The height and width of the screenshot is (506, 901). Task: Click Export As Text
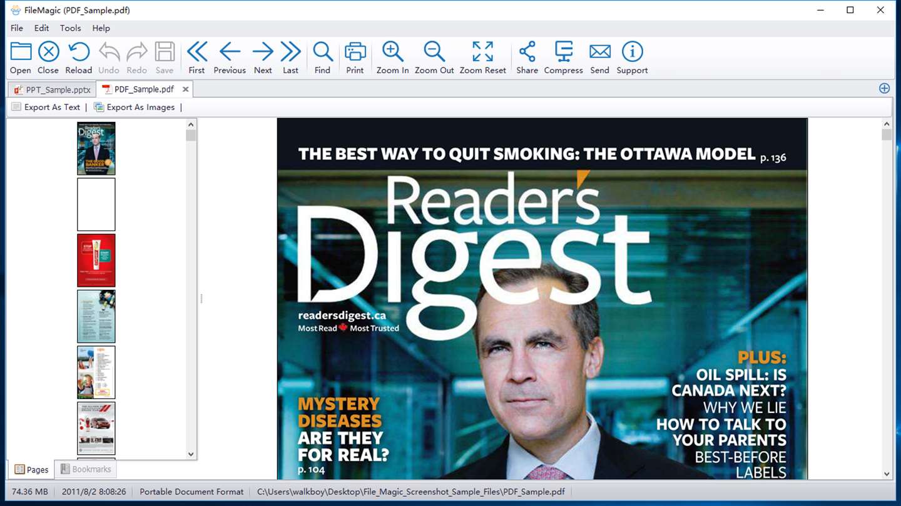click(46, 107)
